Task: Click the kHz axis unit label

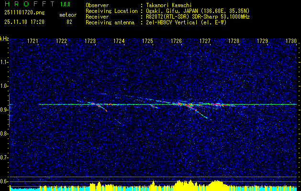Action: [4, 39]
